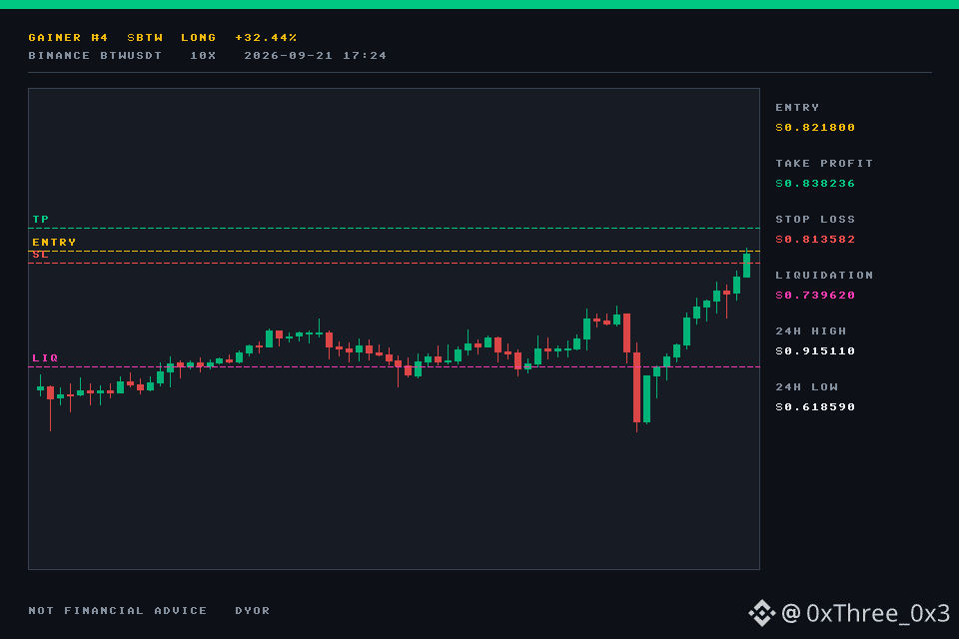
Task: Click the 24H high value $0.915110
Action: 815,351
